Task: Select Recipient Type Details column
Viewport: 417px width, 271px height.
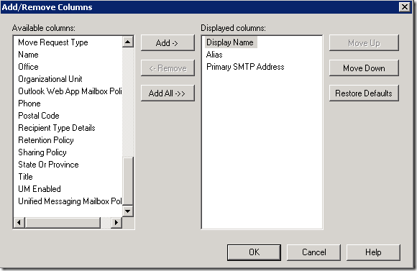Action: coord(56,128)
